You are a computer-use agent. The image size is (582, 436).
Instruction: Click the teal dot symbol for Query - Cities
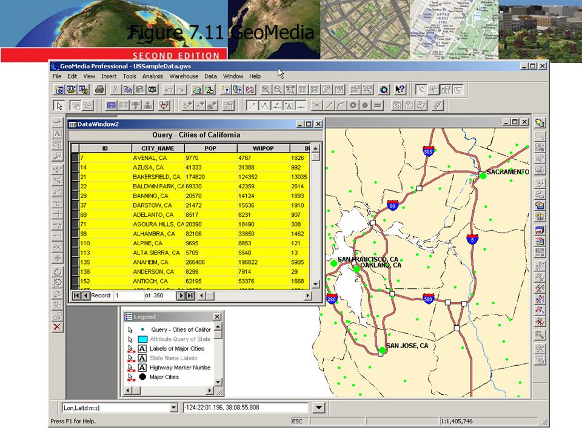tap(142, 329)
